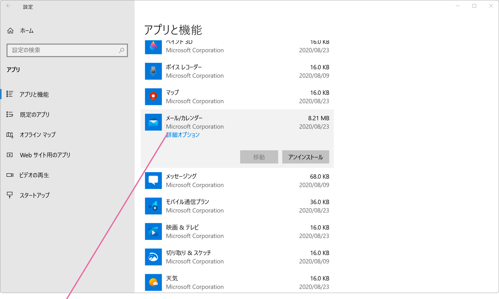Close the 設定 window

click(491, 6)
